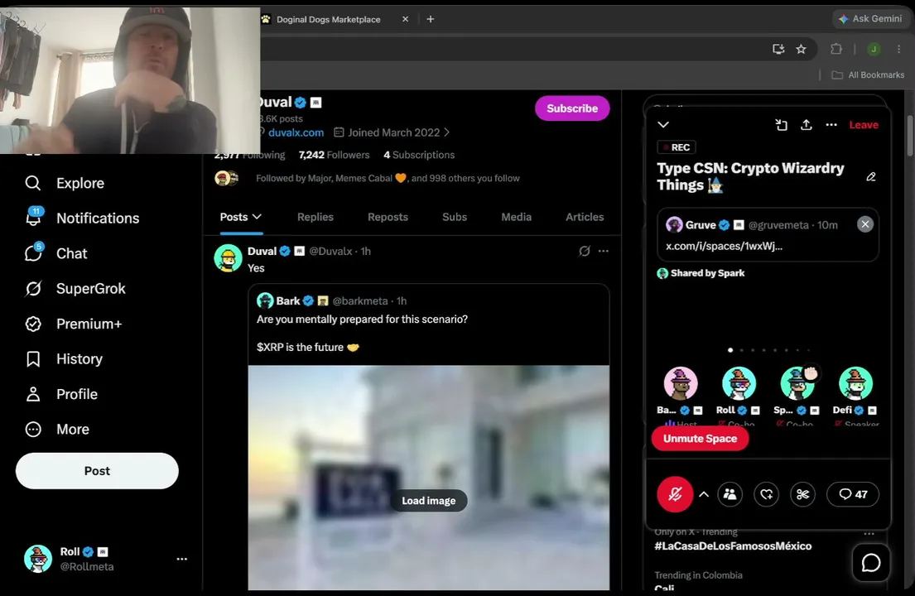This screenshot has width=915, height=596.
Task: Click install app icon in address bar
Action: click(x=778, y=49)
